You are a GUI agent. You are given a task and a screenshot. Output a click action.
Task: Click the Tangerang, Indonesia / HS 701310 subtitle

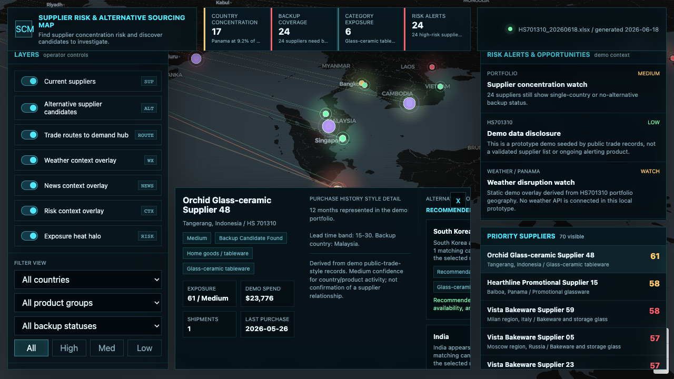[x=230, y=223]
